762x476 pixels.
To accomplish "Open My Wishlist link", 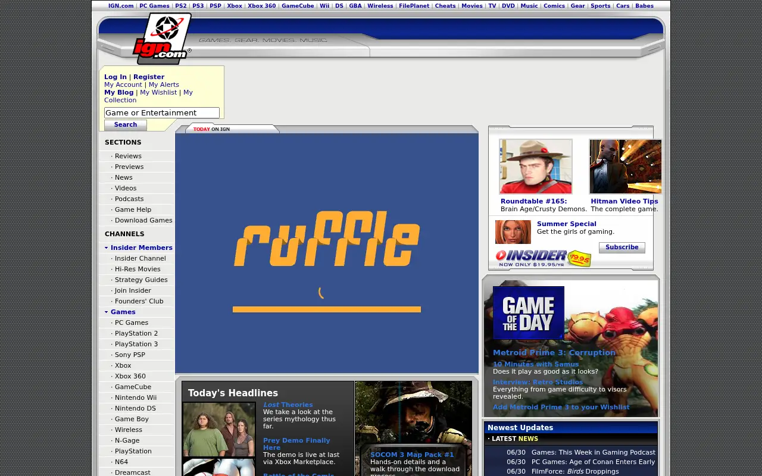I will pos(158,92).
